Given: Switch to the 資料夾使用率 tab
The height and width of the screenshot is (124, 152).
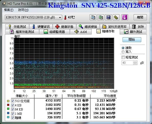Looking at the screenshot, I should click(x=115, y=27).
